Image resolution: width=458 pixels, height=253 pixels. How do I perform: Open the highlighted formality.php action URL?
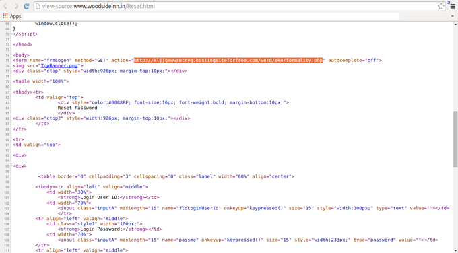228,60
